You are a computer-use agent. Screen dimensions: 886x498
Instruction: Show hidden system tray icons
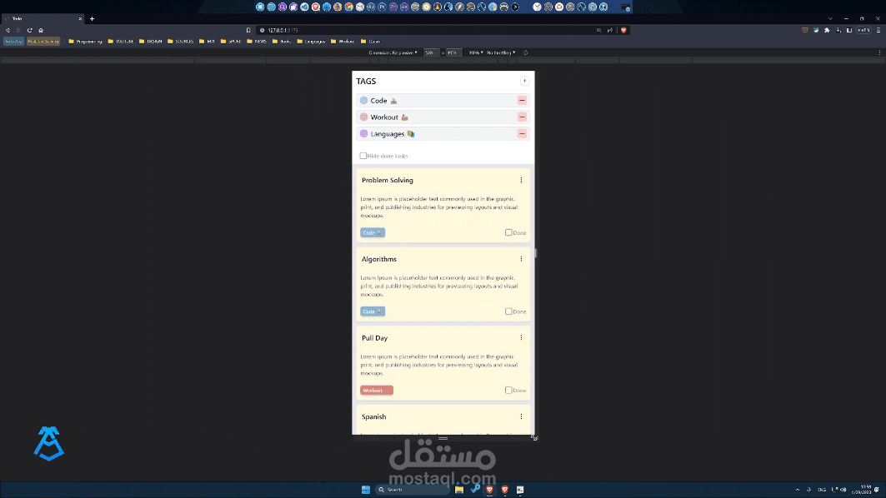tap(798, 490)
